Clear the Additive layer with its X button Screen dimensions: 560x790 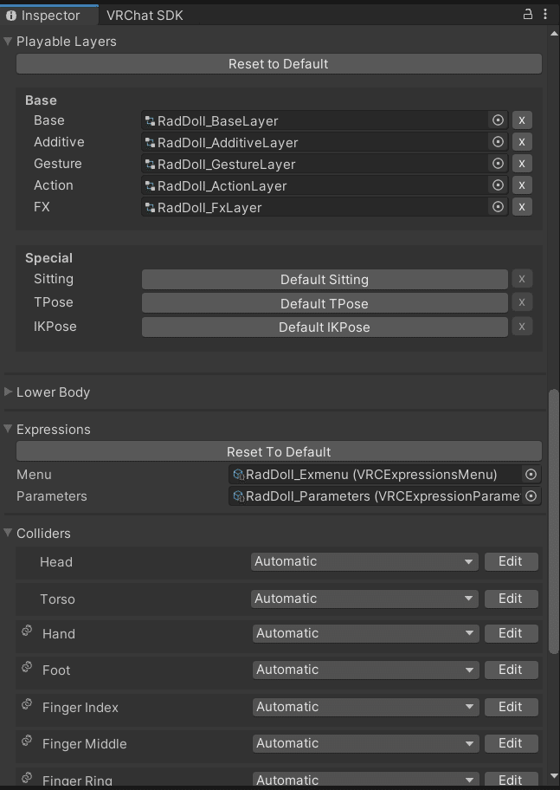[522, 142]
